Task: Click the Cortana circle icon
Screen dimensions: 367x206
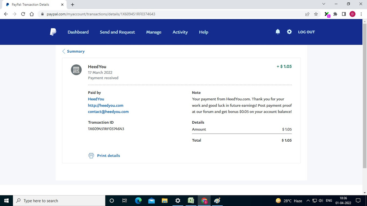Action: pos(112,201)
